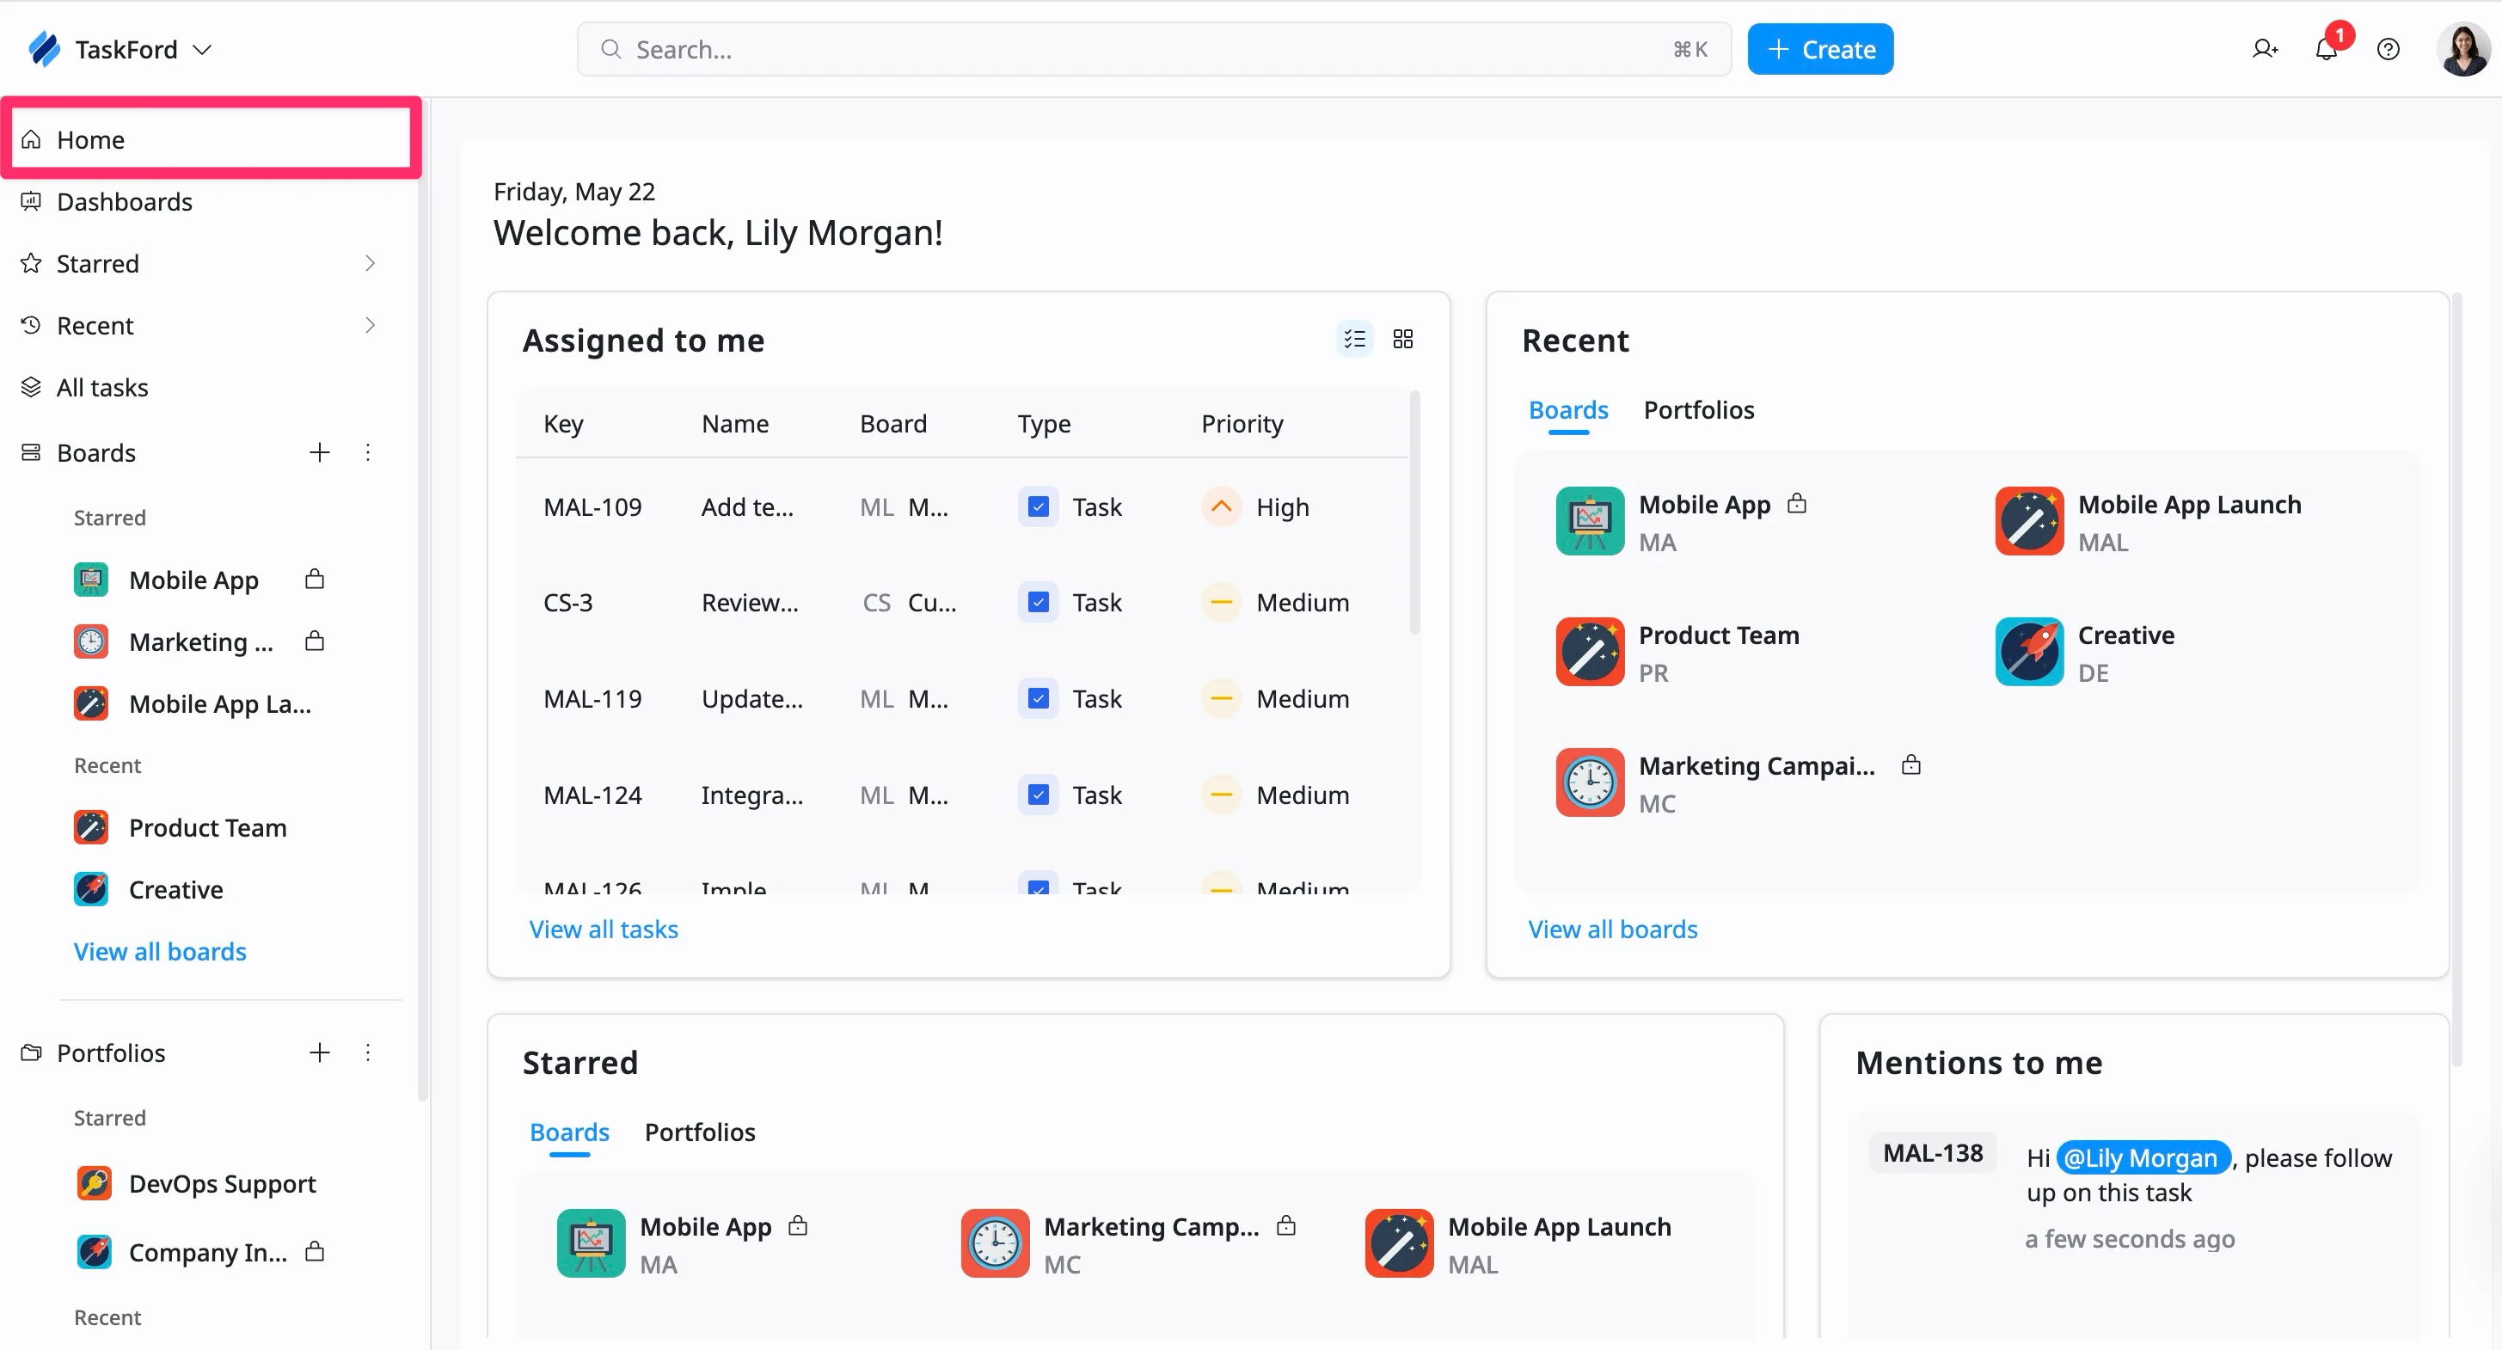
Task: Add a new portfolio with plus icon
Action: point(319,1052)
